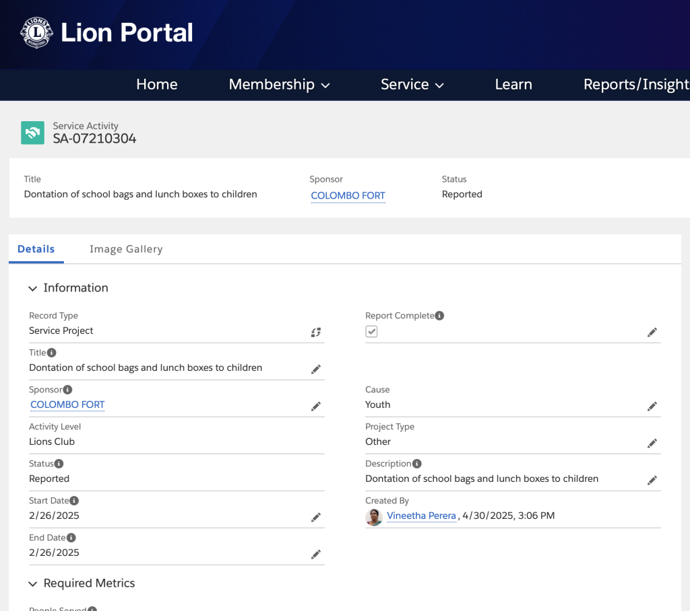690x611 pixels.
Task: Show info tooltip for Description
Action: [x=416, y=464]
